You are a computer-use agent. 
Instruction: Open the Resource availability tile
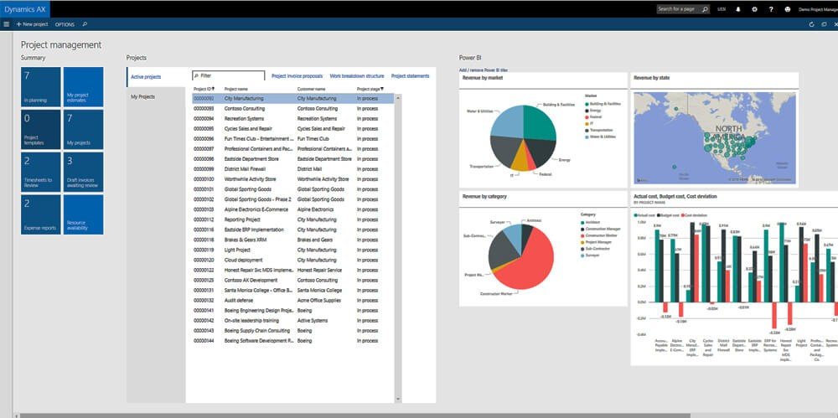click(83, 214)
